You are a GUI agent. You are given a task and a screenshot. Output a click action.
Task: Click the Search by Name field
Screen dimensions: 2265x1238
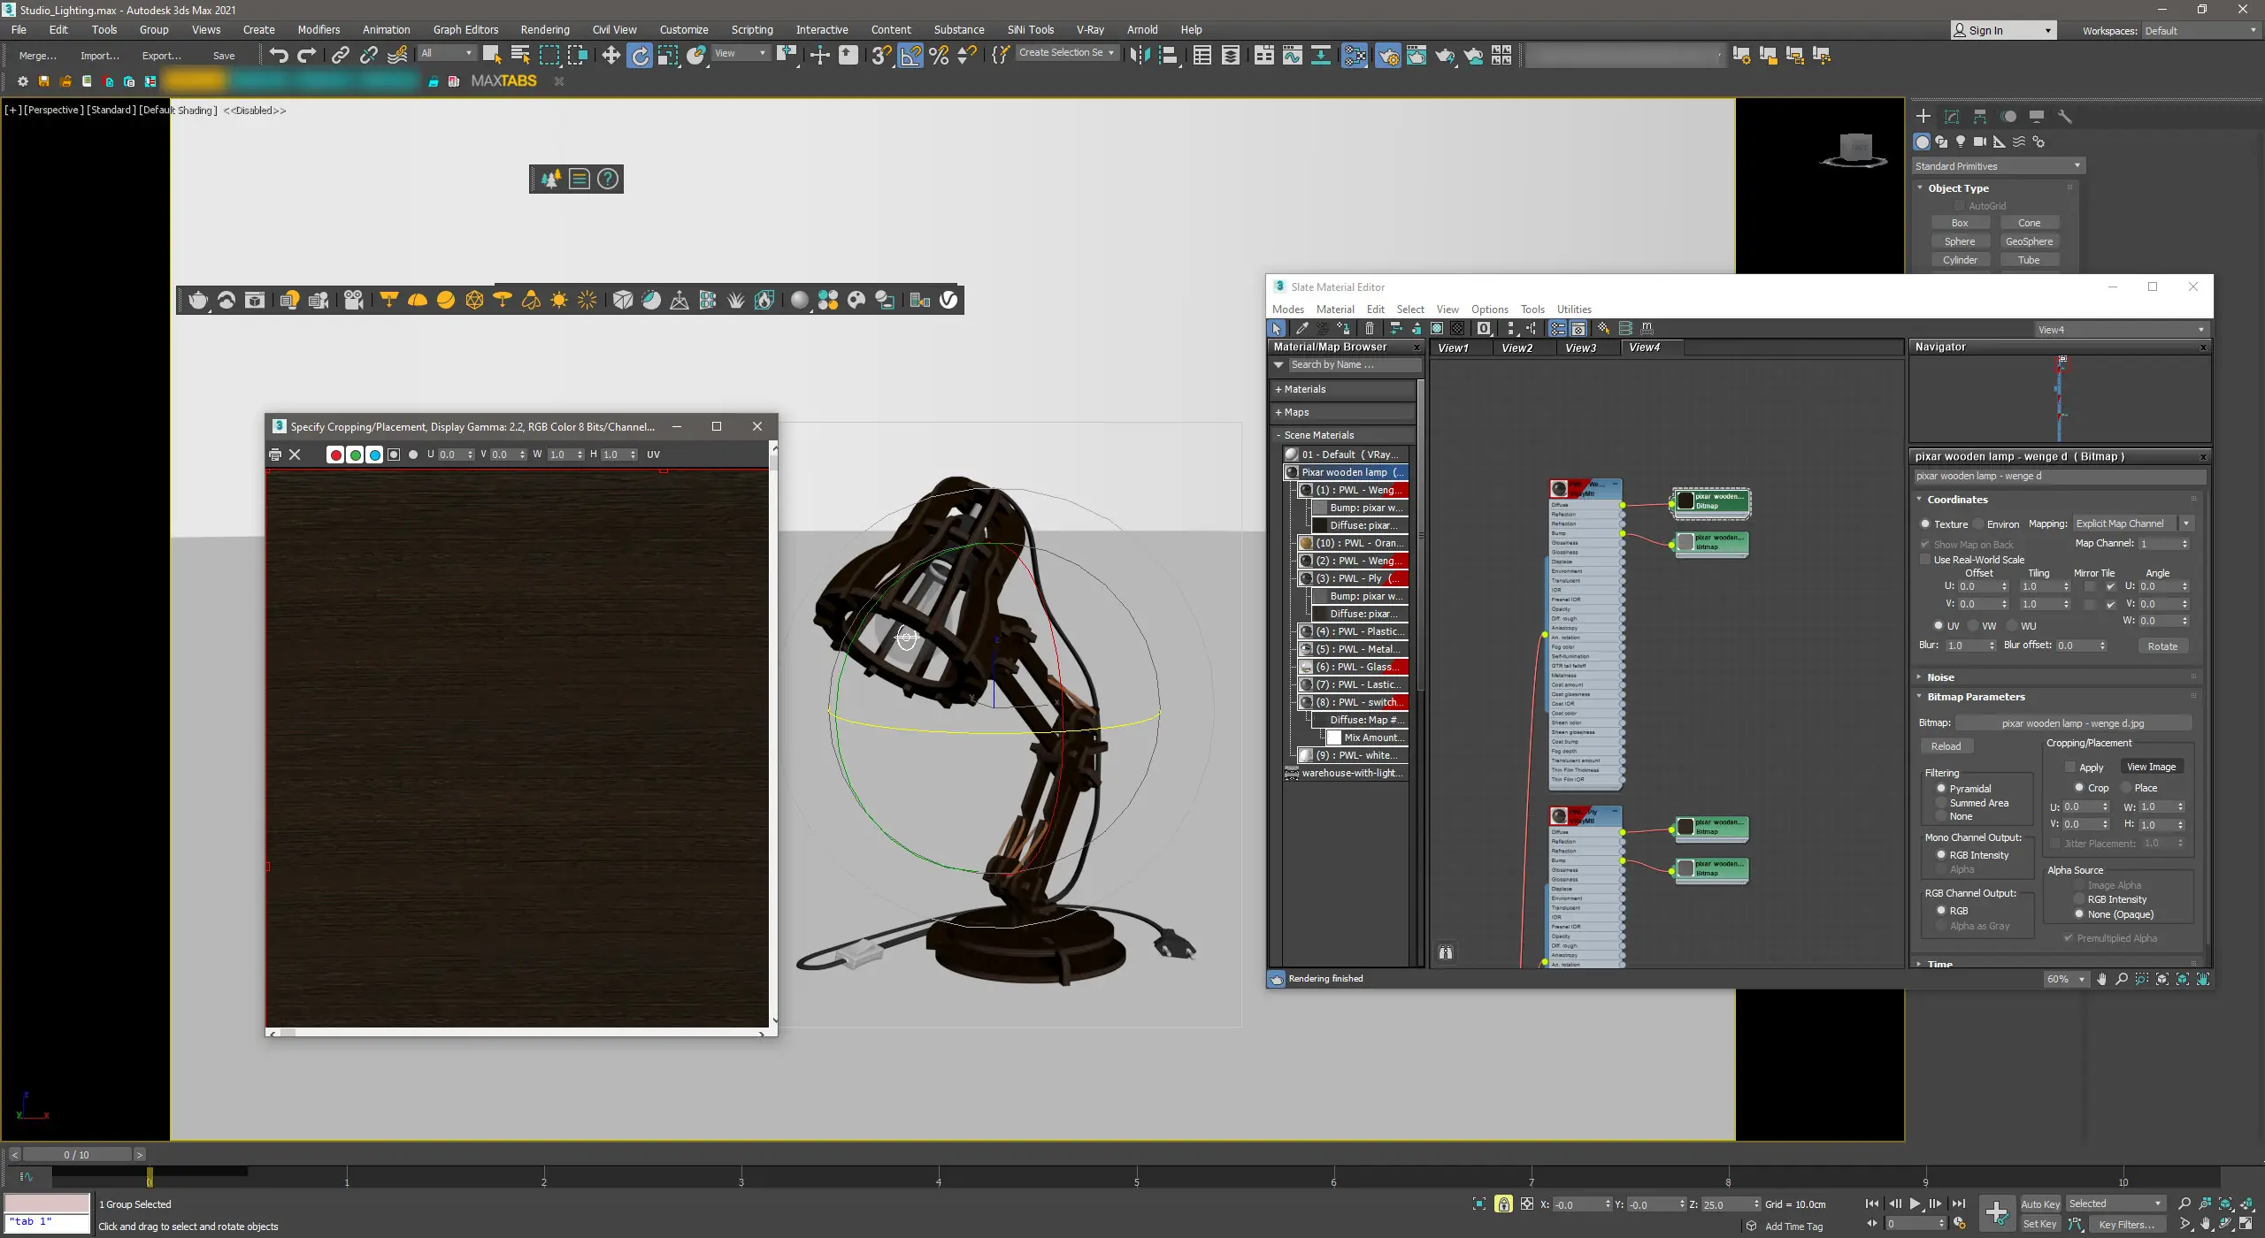click(1351, 365)
